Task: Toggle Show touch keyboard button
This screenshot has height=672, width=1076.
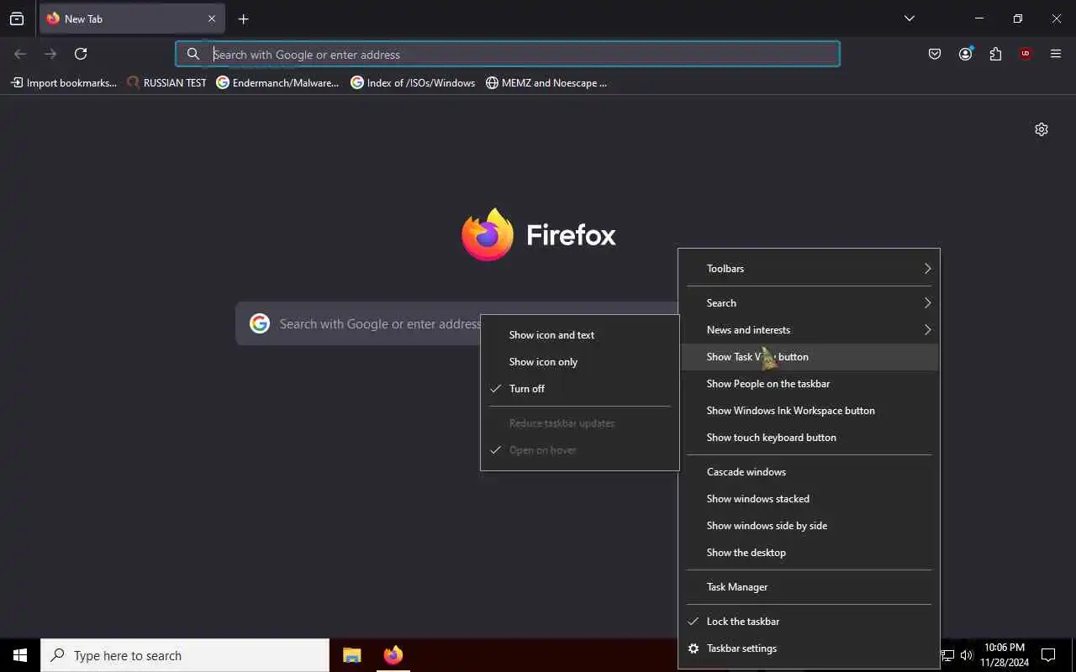Action: [810, 438]
